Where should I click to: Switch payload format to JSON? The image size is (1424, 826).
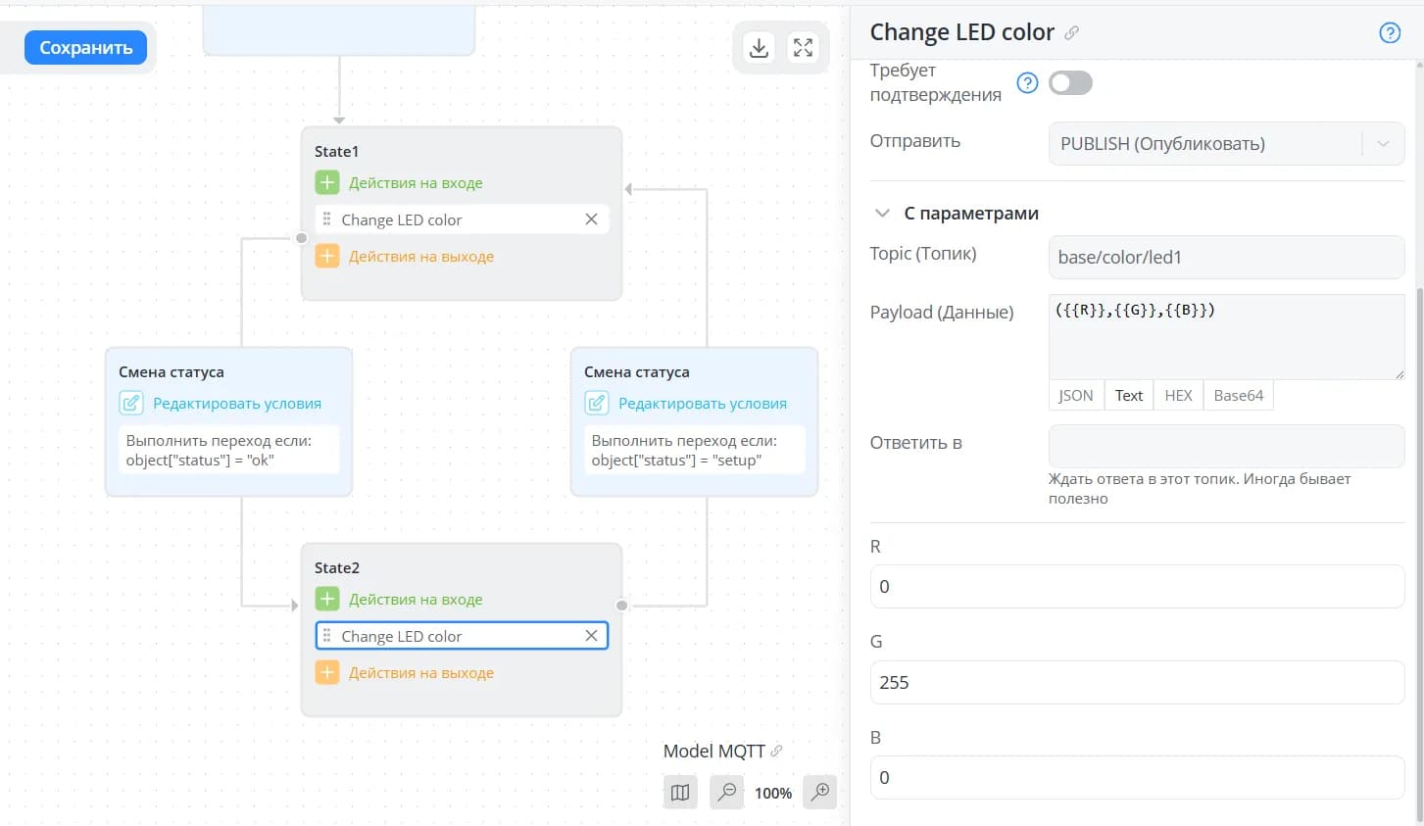tap(1076, 395)
